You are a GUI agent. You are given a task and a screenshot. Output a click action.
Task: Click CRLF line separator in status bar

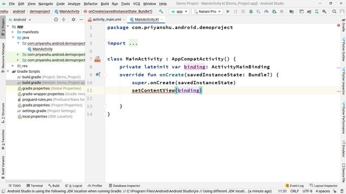[294, 191]
